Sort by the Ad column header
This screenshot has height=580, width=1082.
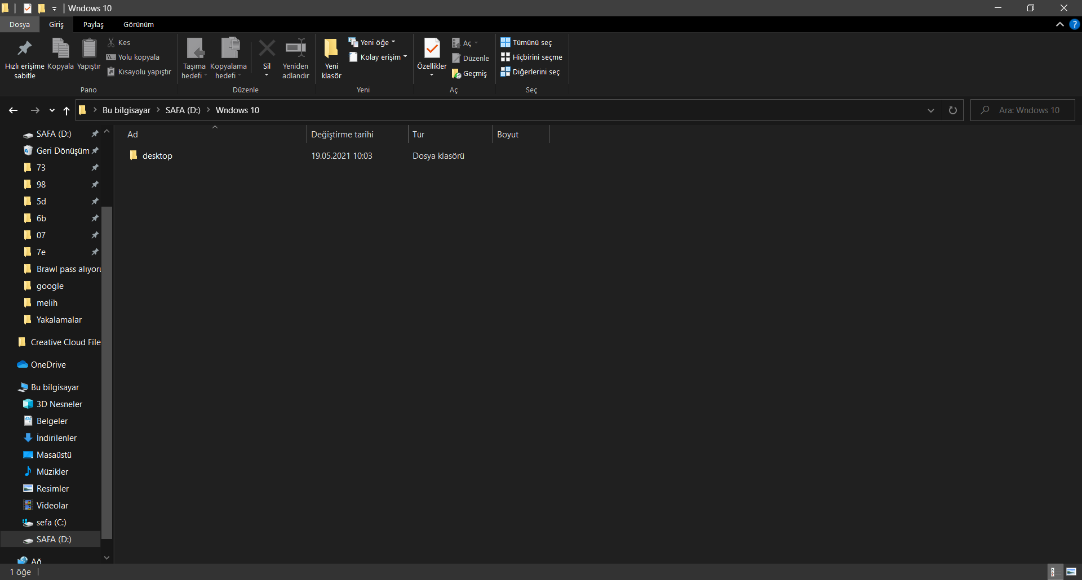coord(215,135)
